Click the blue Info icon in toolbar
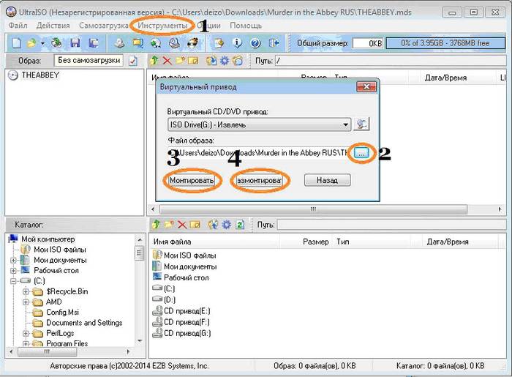The width and height of the screenshot is (512, 377). point(236,43)
